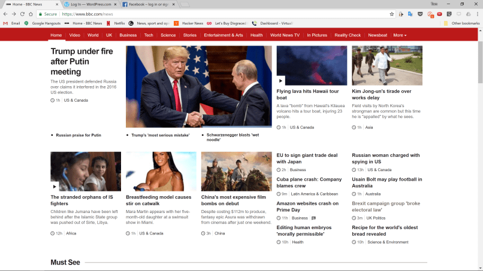Reload the BBC News page
The image size is (483, 271).
(x=22, y=14)
